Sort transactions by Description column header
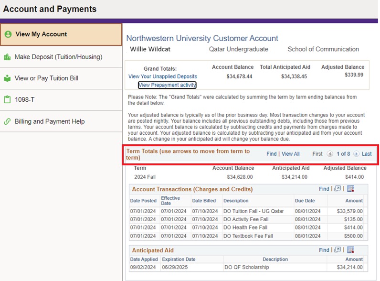 pos(236,201)
